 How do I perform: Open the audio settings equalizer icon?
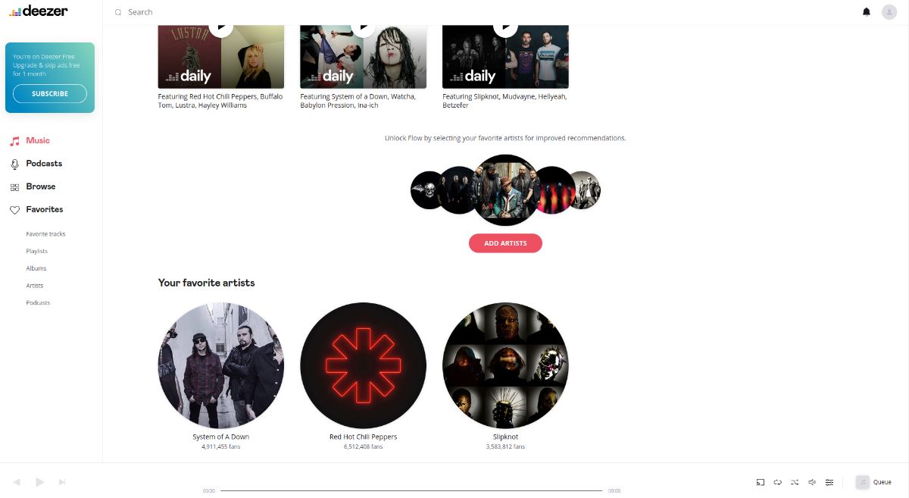click(x=829, y=482)
